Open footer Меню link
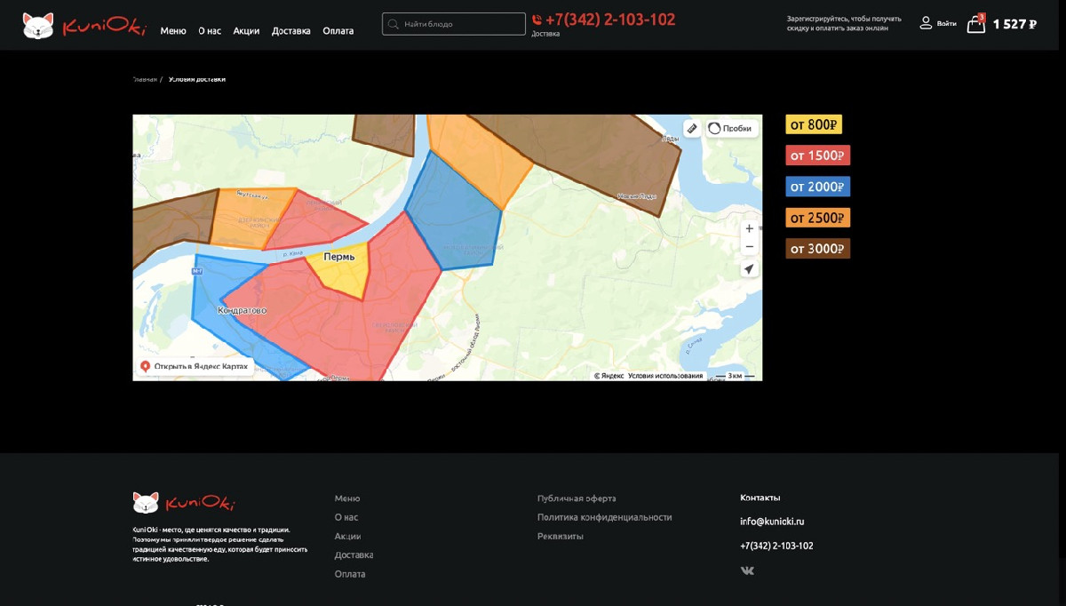The height and width of the screenshot is (606, 1066). pyautogui.click(x=347, y=498)
